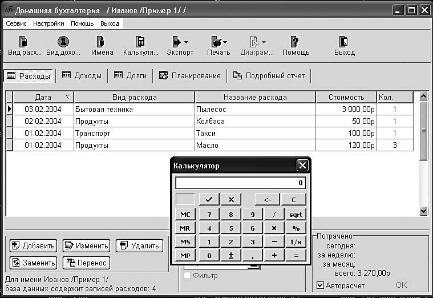Sort by the Дата column header
433x298 pixels.
tap(43, 98)
